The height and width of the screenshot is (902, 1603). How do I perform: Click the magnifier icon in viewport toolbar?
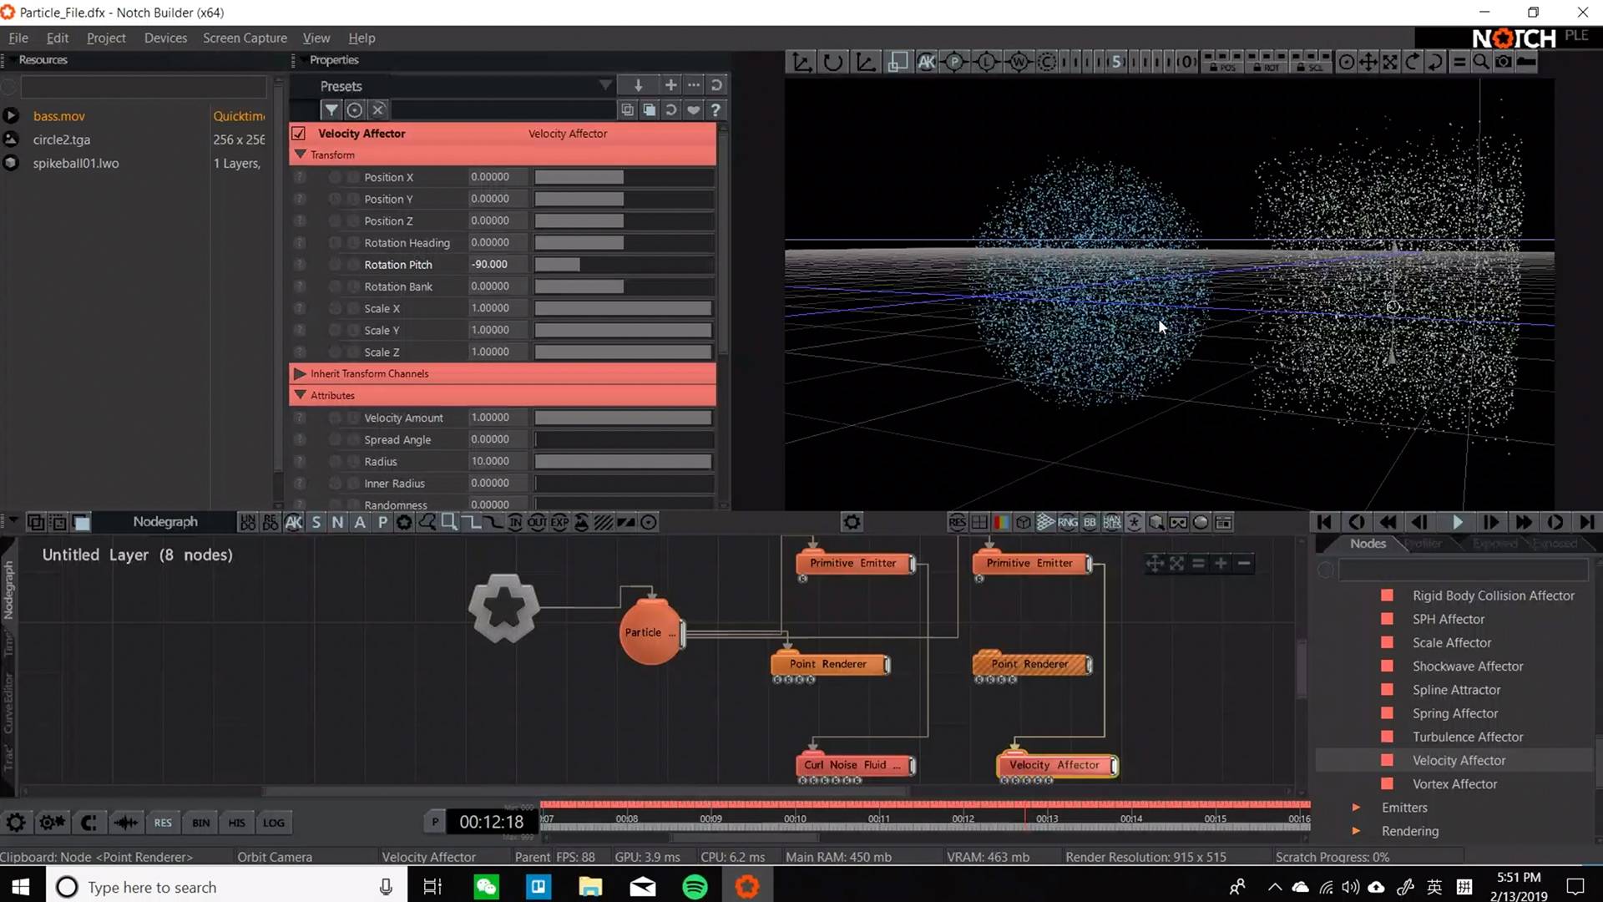(x=1480, y=62)
